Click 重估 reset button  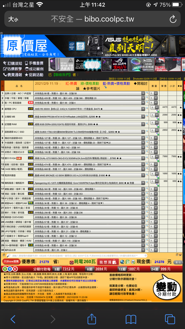178,262
